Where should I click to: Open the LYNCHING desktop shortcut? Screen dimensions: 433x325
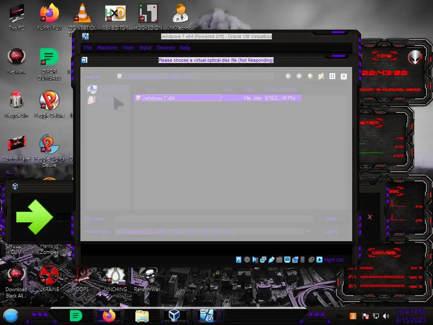(115, 279)
